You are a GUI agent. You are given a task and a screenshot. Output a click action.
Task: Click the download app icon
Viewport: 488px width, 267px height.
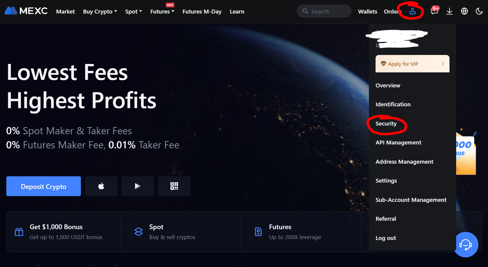tap(450, 11)
